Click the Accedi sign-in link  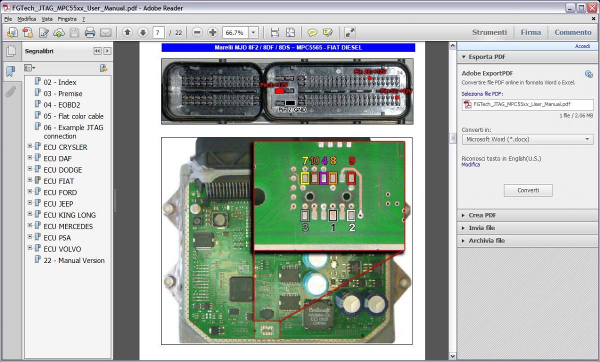click(582, 46)
